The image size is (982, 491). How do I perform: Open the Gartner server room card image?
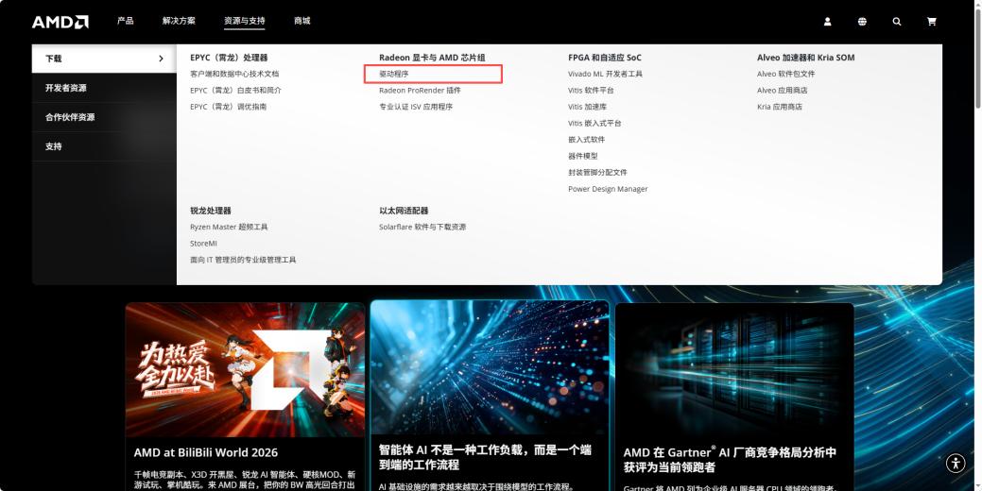pyautogui.click(x=734, y=370)
